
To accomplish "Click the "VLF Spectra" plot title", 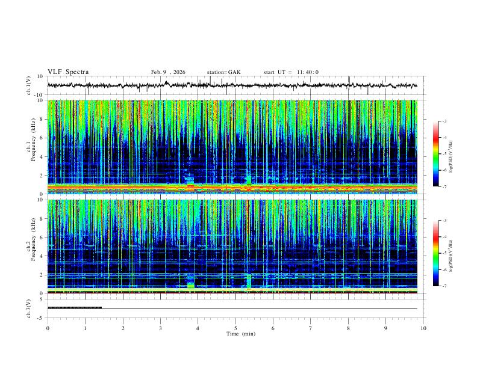I will pyautogui.click(x=68, y=72).
